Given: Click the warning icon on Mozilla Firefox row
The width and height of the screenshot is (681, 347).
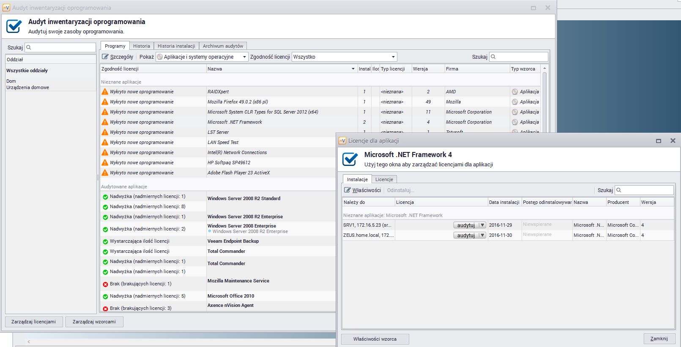Looking at the screenshot, I should pos(105,102).
